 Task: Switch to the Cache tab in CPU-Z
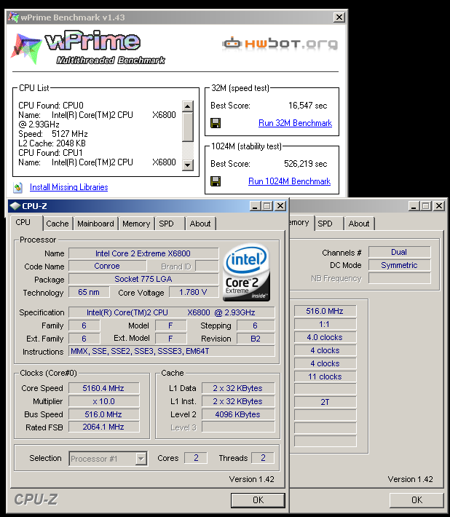pos(58,224)
